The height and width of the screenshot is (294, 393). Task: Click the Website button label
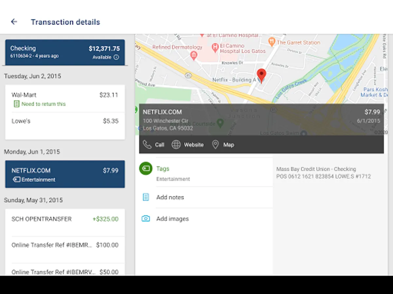tap(194, 145)
